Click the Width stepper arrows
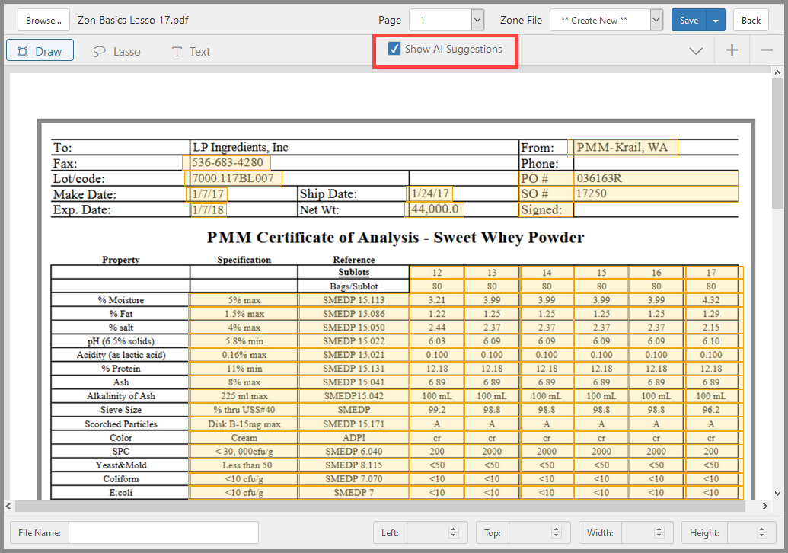The height and width of the screenshot is (553, 788). [x=659, y=532]
